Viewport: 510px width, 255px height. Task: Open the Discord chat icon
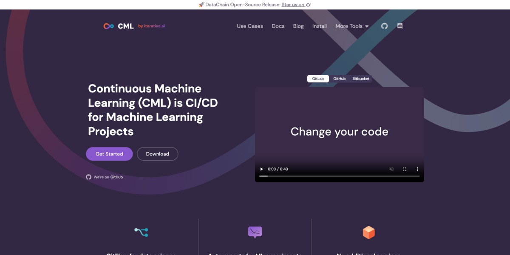[x=399, y=26]
